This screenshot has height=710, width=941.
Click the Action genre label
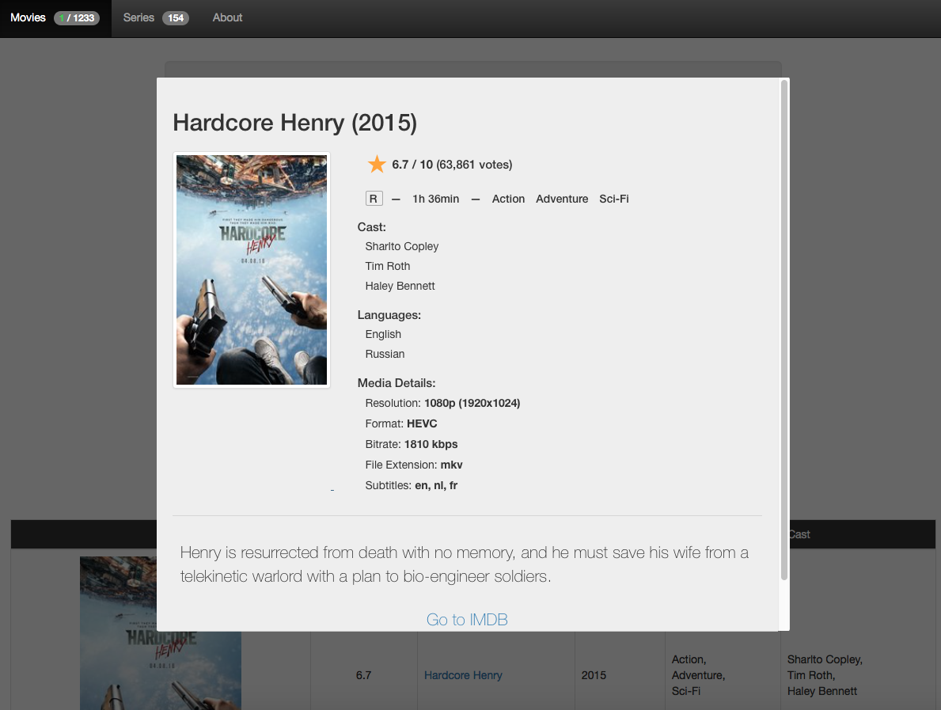[508, 199]
